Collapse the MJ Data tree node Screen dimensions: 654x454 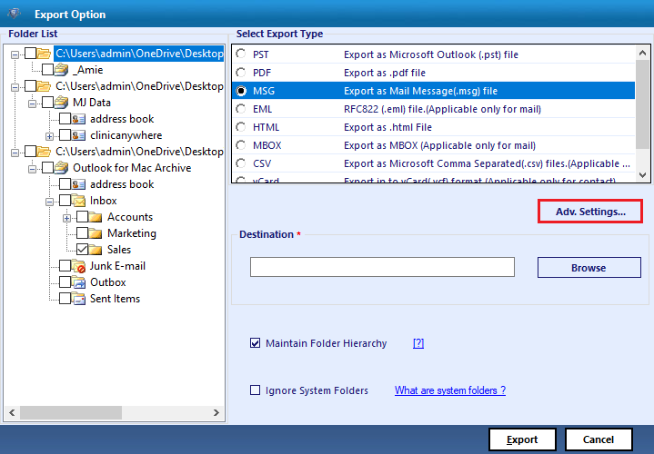[32, 103]
